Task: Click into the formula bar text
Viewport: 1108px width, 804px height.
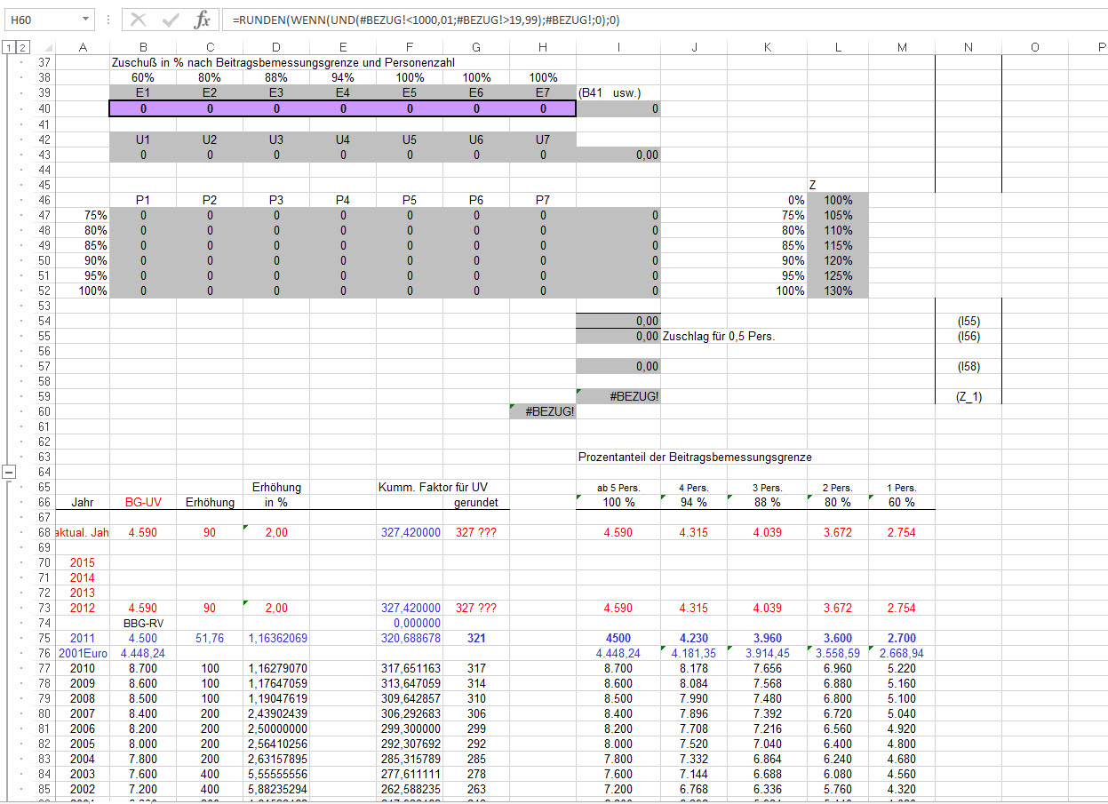Action: [622, 20]
